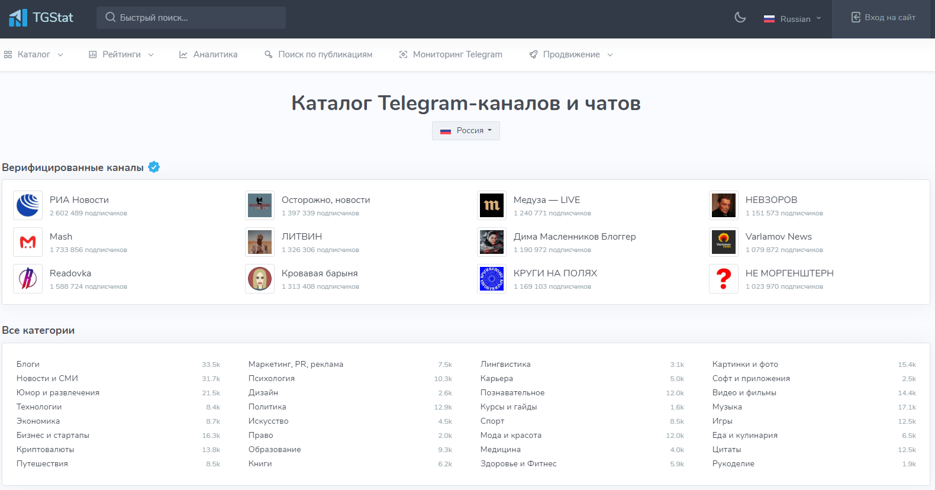
Task: Select the Блоги category
Action: pyautogui.click(x=28, y=365)
